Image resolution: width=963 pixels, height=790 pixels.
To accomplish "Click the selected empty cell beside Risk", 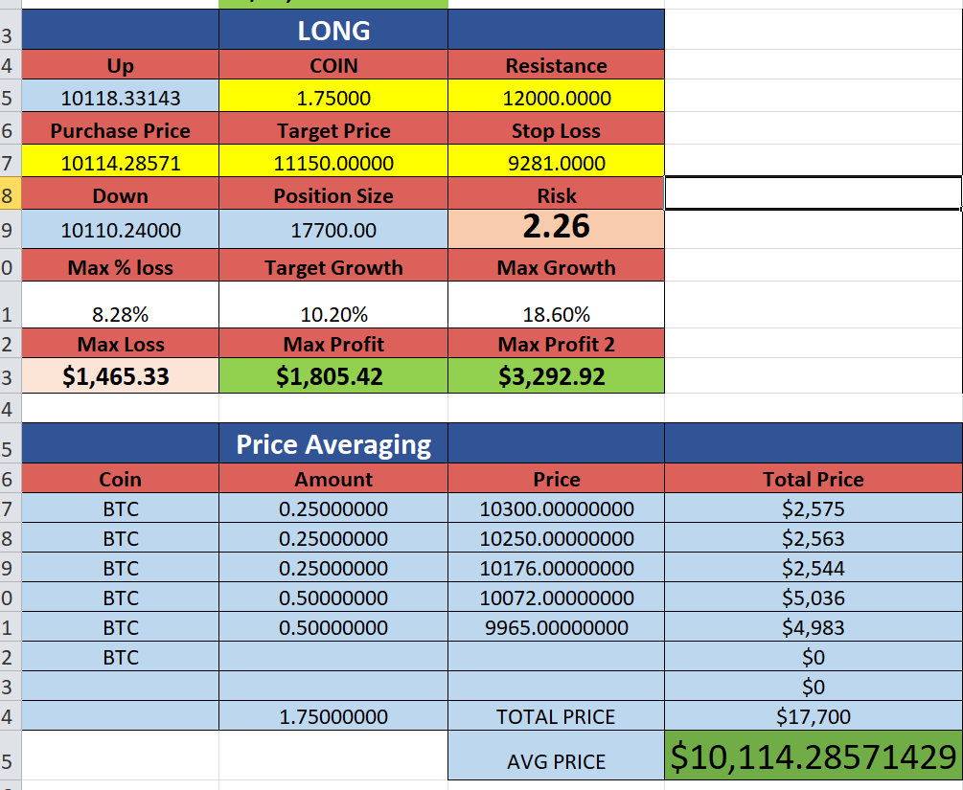I will [814, 193].
